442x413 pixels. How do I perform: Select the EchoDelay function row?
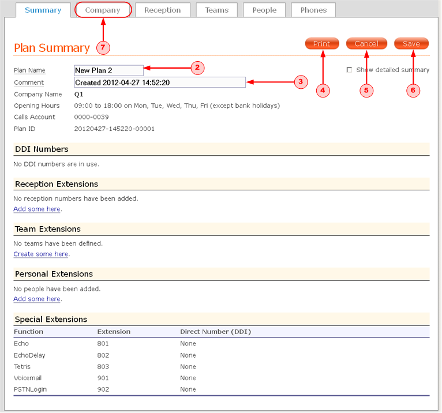(x=221, y=355)
